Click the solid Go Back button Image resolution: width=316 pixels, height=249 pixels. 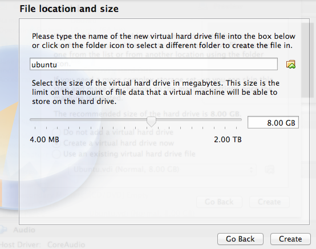pos(240,239)
